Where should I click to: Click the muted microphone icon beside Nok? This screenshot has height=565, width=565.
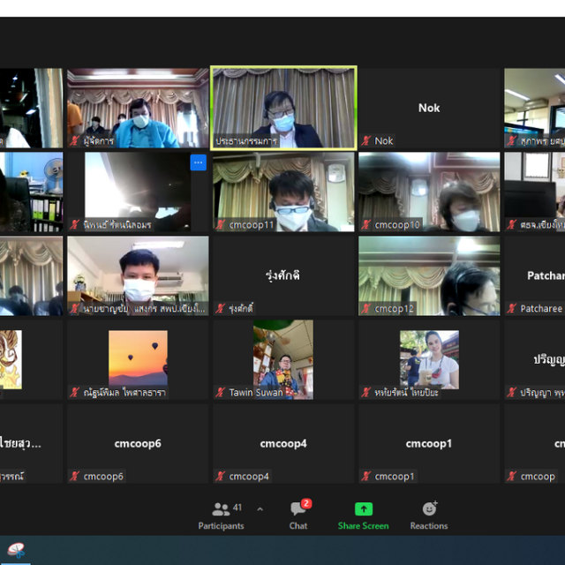(x=366, y=140)
